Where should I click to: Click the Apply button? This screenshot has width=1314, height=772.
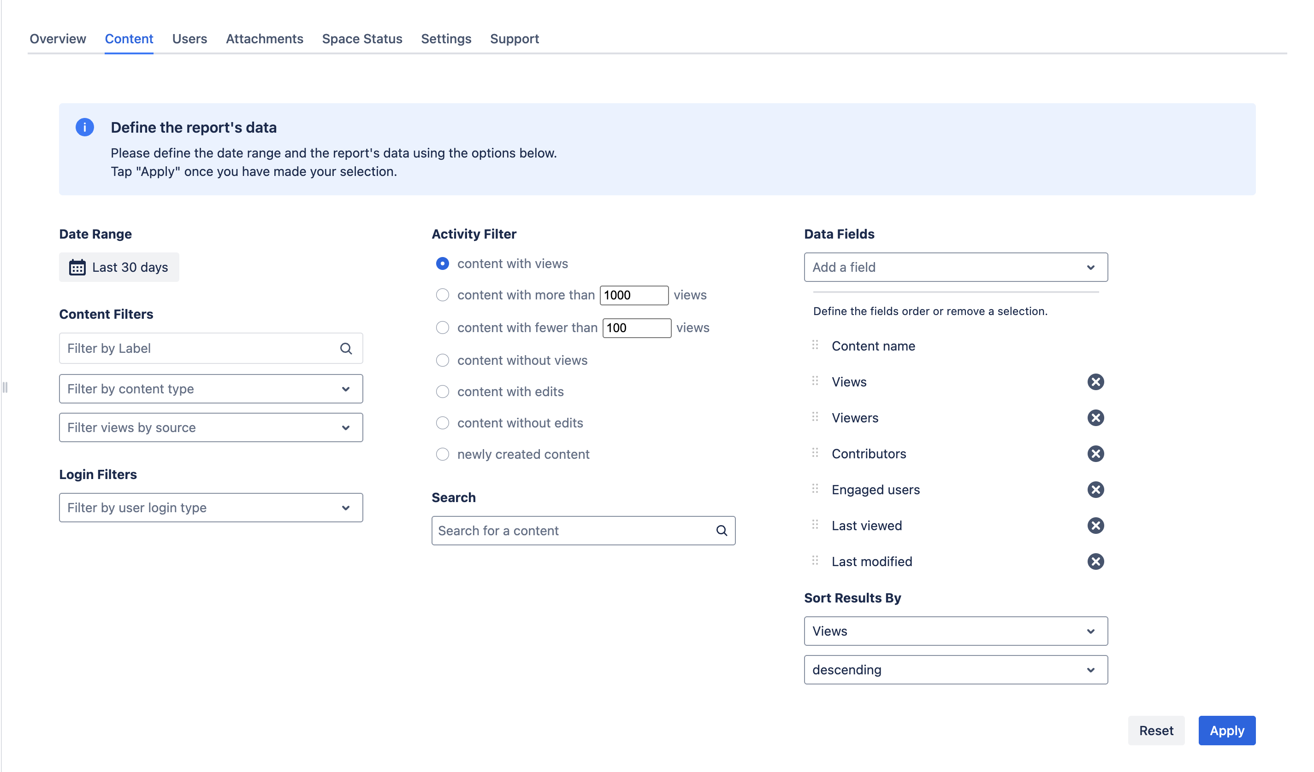pos(1226,731)
